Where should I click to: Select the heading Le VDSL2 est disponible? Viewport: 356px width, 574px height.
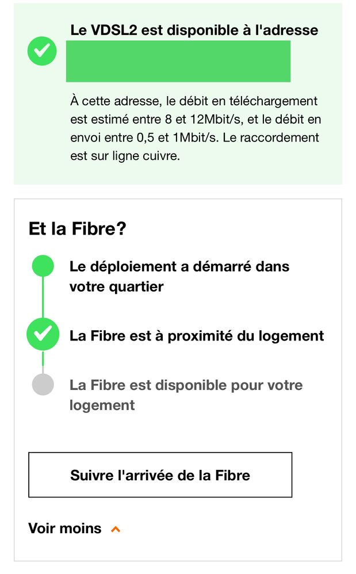(x=194, y=30)
